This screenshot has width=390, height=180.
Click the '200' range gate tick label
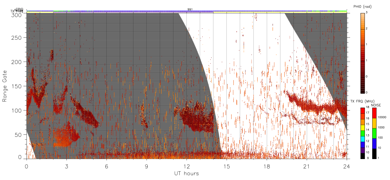coord(17,62)
